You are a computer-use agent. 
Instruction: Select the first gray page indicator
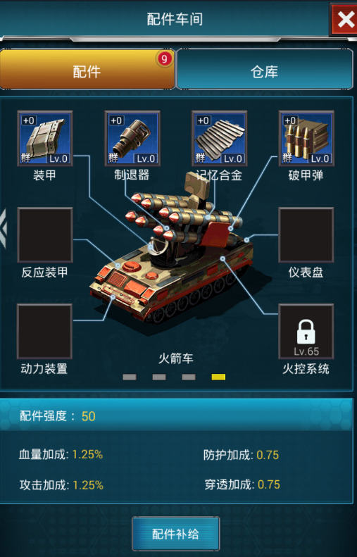click(x=130, y=377)
